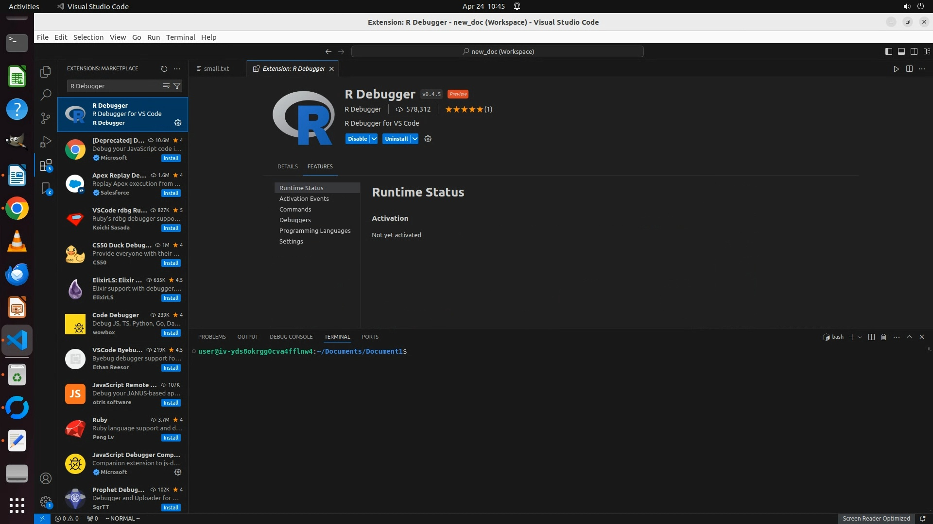The width and height of the screenshot is (933, 524).
Task: Toggle primary side bar visibility
Action: [888, 51]
